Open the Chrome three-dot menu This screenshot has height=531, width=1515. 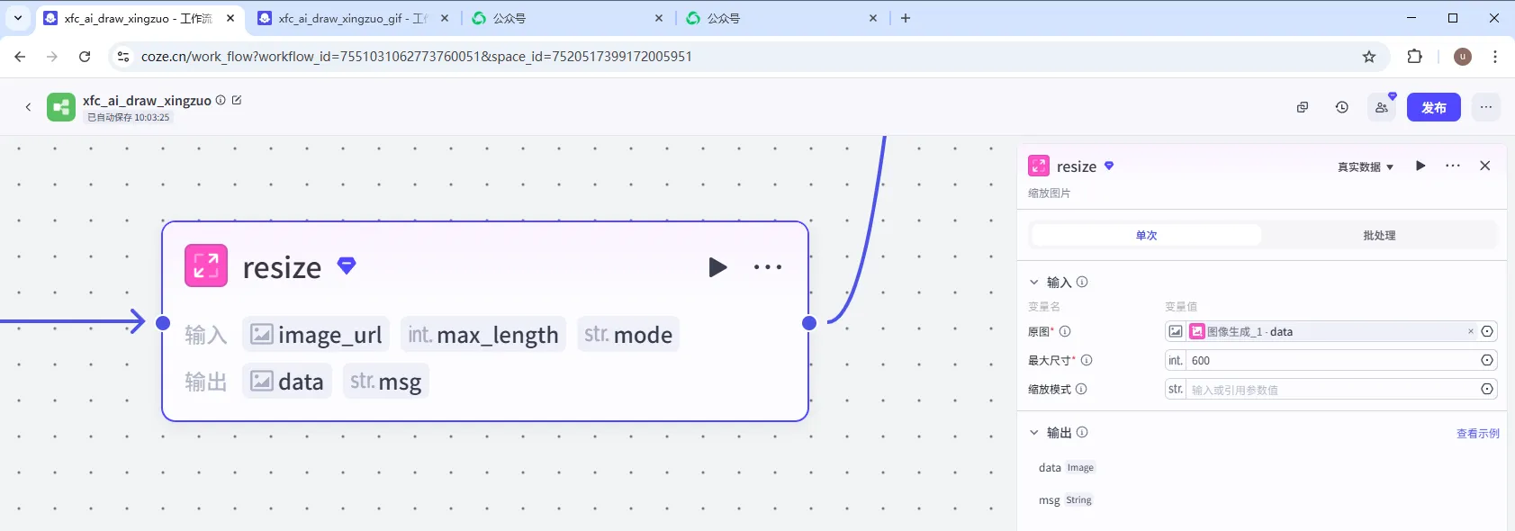pyautogui.click(x=1495, y=57)
